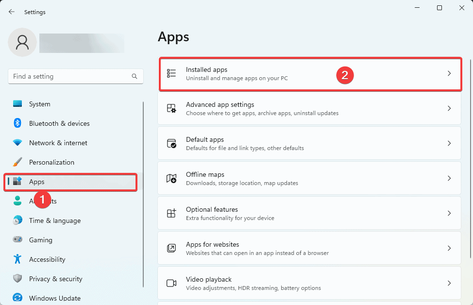Expand Video playback chevron
The image size is (473, 305).
pos(449,283)
